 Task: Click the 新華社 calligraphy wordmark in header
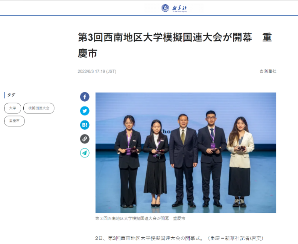click(x=179, y=8)
